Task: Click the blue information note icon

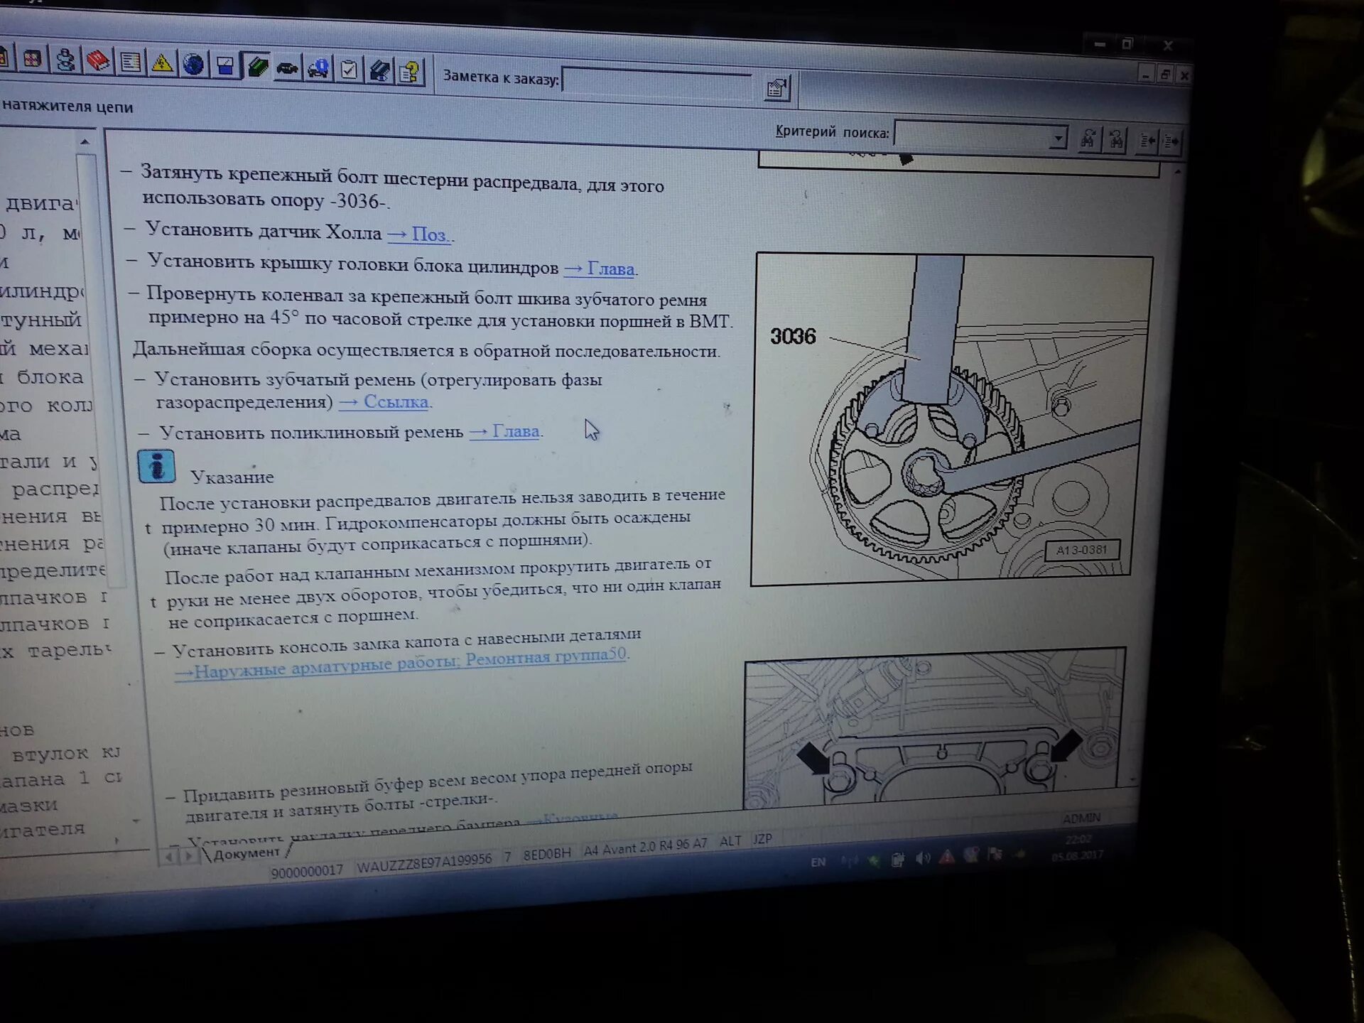Action: coord(156,467)
